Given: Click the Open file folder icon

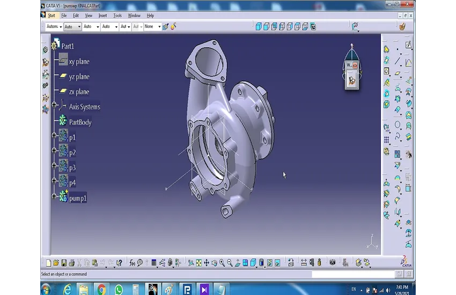Looking at the screenshot, I should (56, 263).
